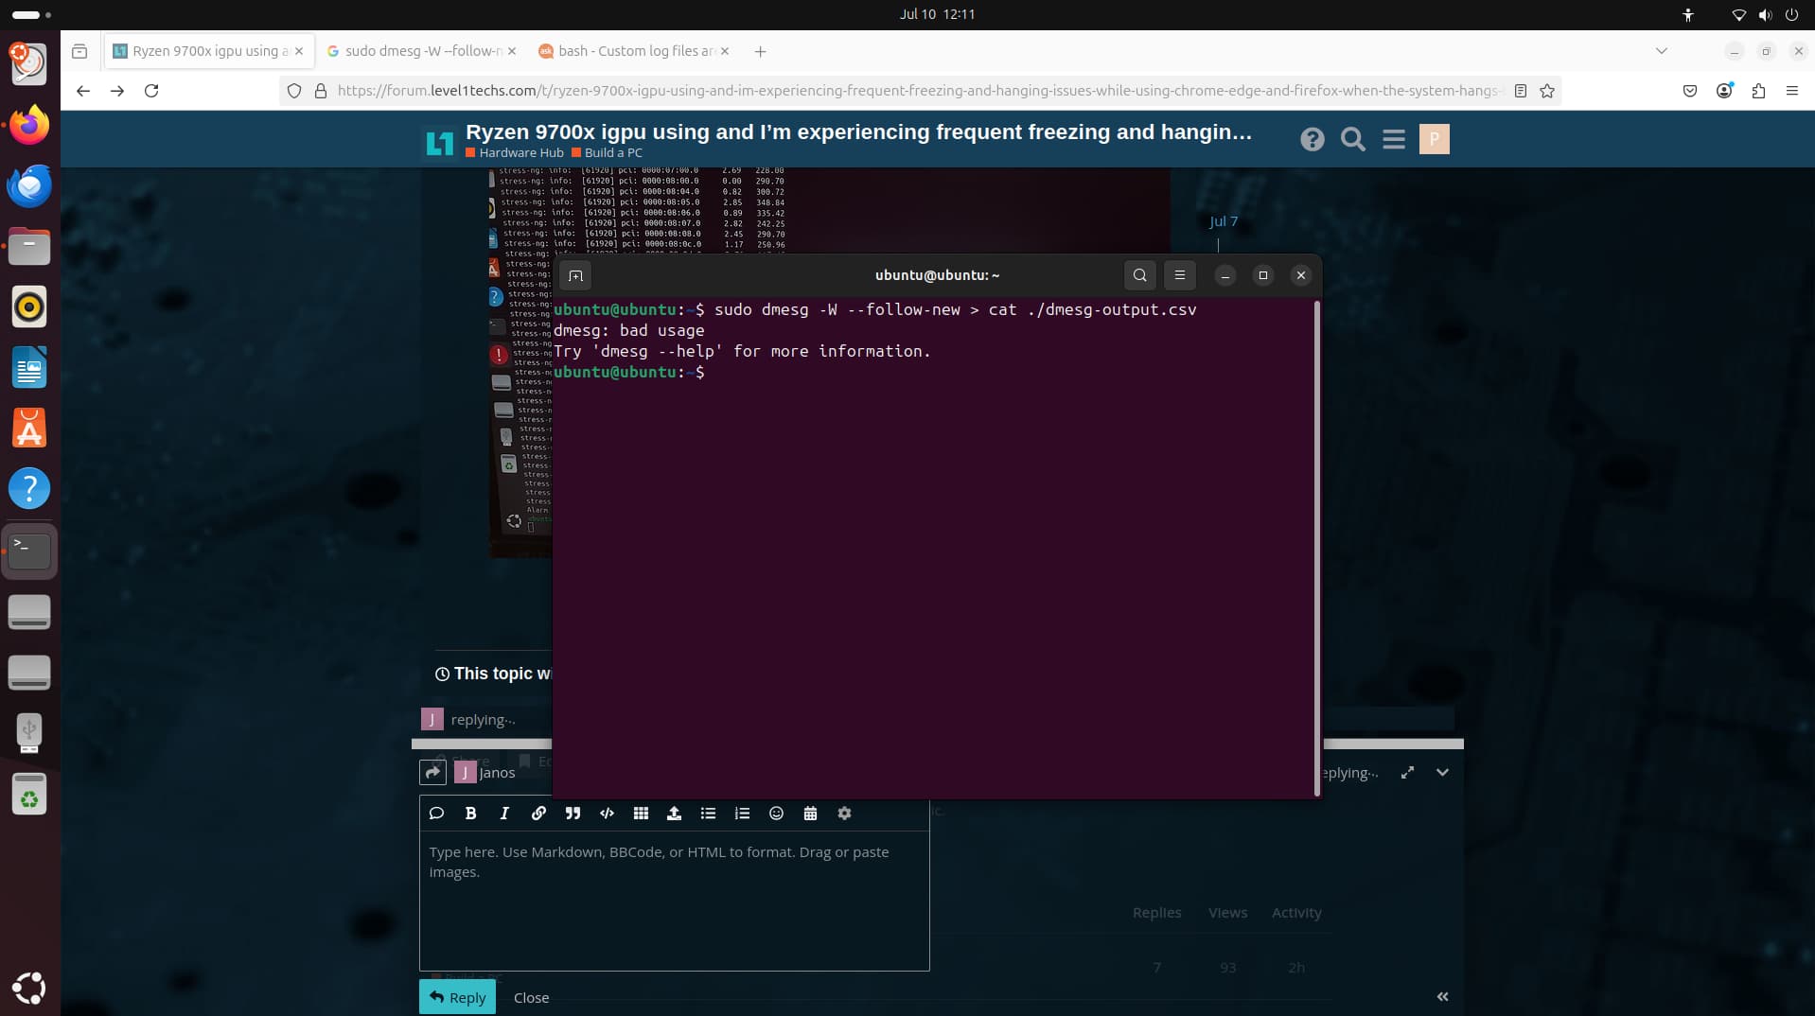Upload a file using editor toolbar
Screen dimensions: 1815x1016
tap(674, 814)
